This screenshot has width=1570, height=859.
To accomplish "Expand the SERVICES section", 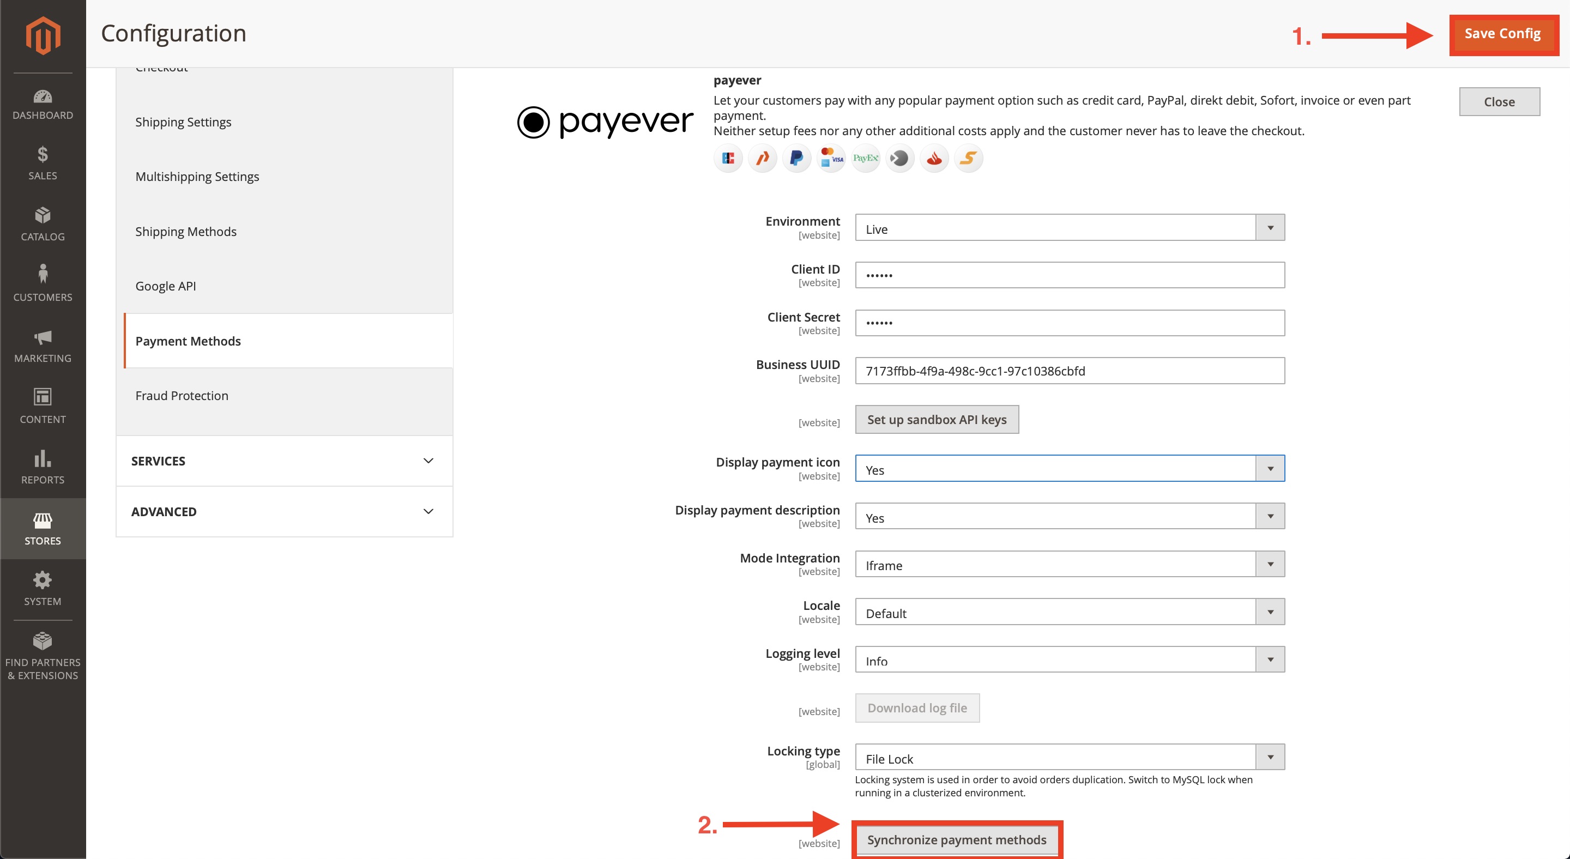I will tap(284, 461).
